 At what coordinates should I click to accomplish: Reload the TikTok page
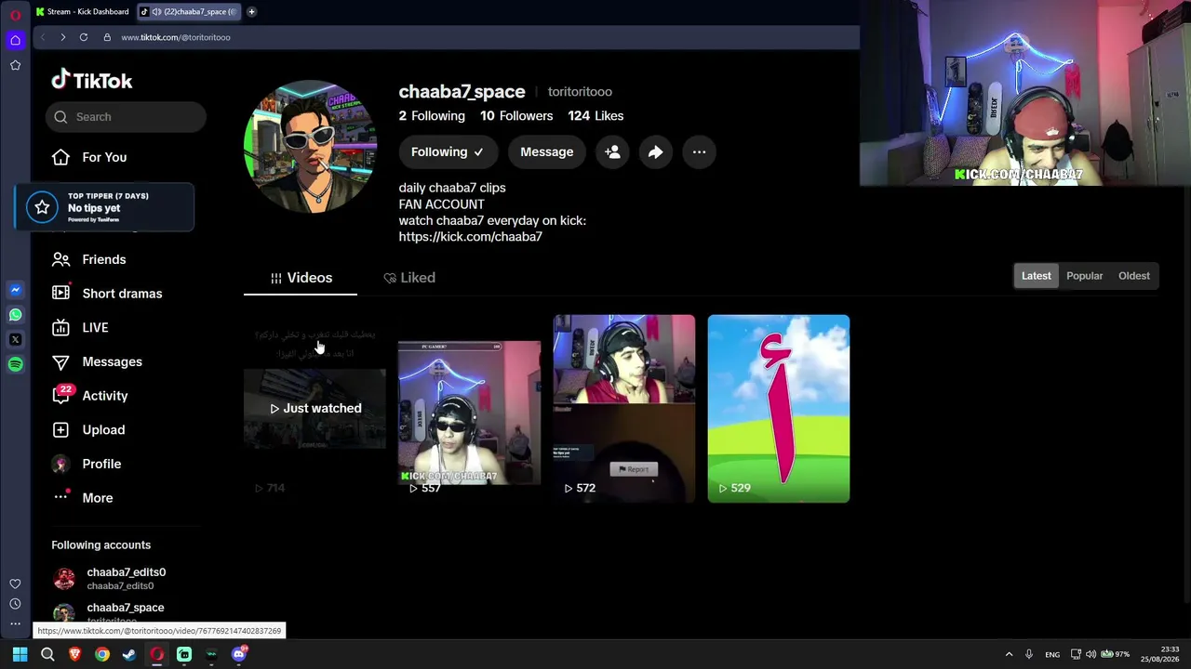tap(84, 37)
